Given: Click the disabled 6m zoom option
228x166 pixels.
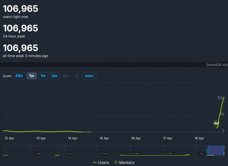Looking at the screenshot, I should coord(66,76).
